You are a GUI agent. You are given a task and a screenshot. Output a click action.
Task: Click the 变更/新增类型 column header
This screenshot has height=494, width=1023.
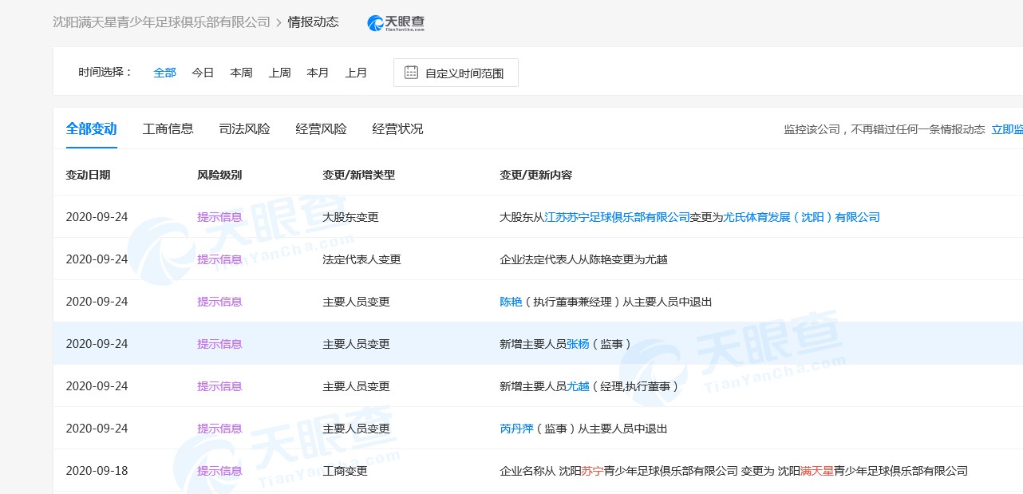click(x=358, y=175)
